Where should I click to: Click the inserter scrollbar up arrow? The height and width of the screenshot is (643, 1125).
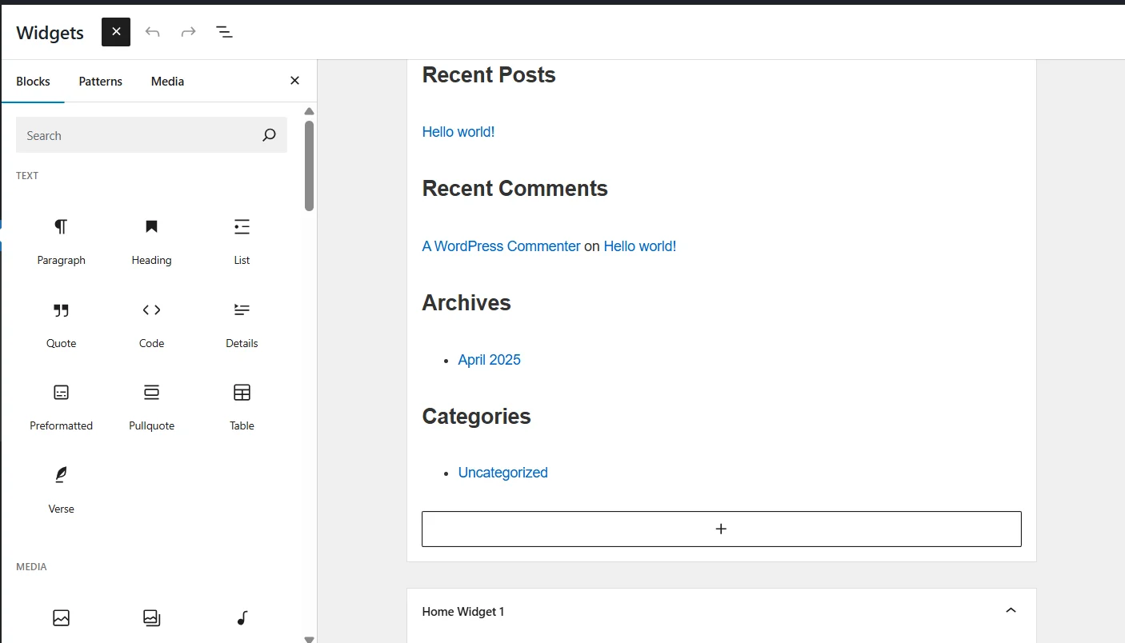(309, 111)
